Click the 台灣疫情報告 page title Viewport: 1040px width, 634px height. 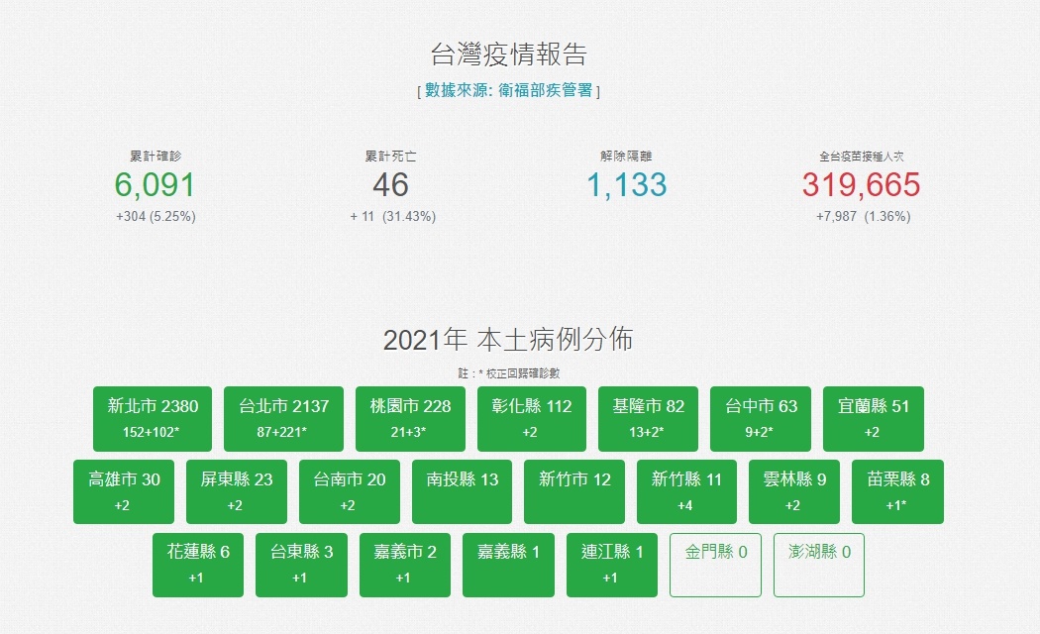tap(509, 54)
